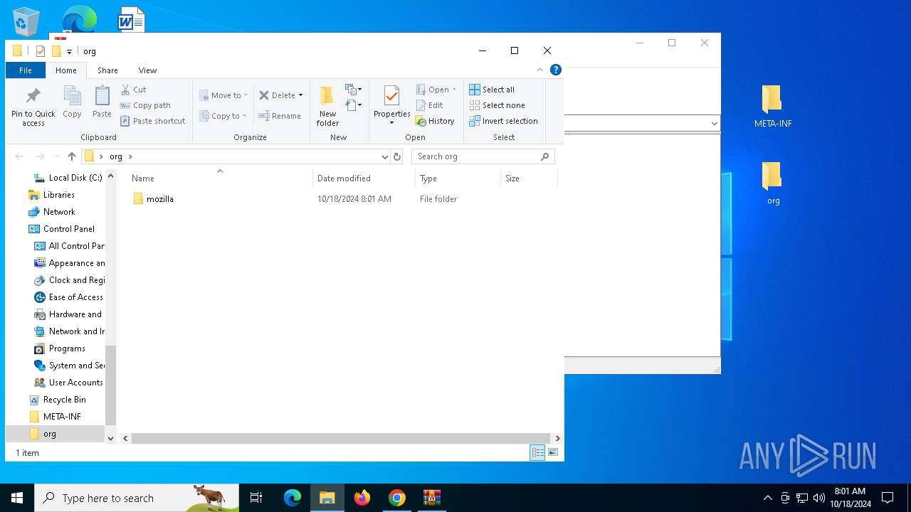Viewport: 911px width, 512px height.
Task: Click the Refresh button
Action: pos(397,156)
